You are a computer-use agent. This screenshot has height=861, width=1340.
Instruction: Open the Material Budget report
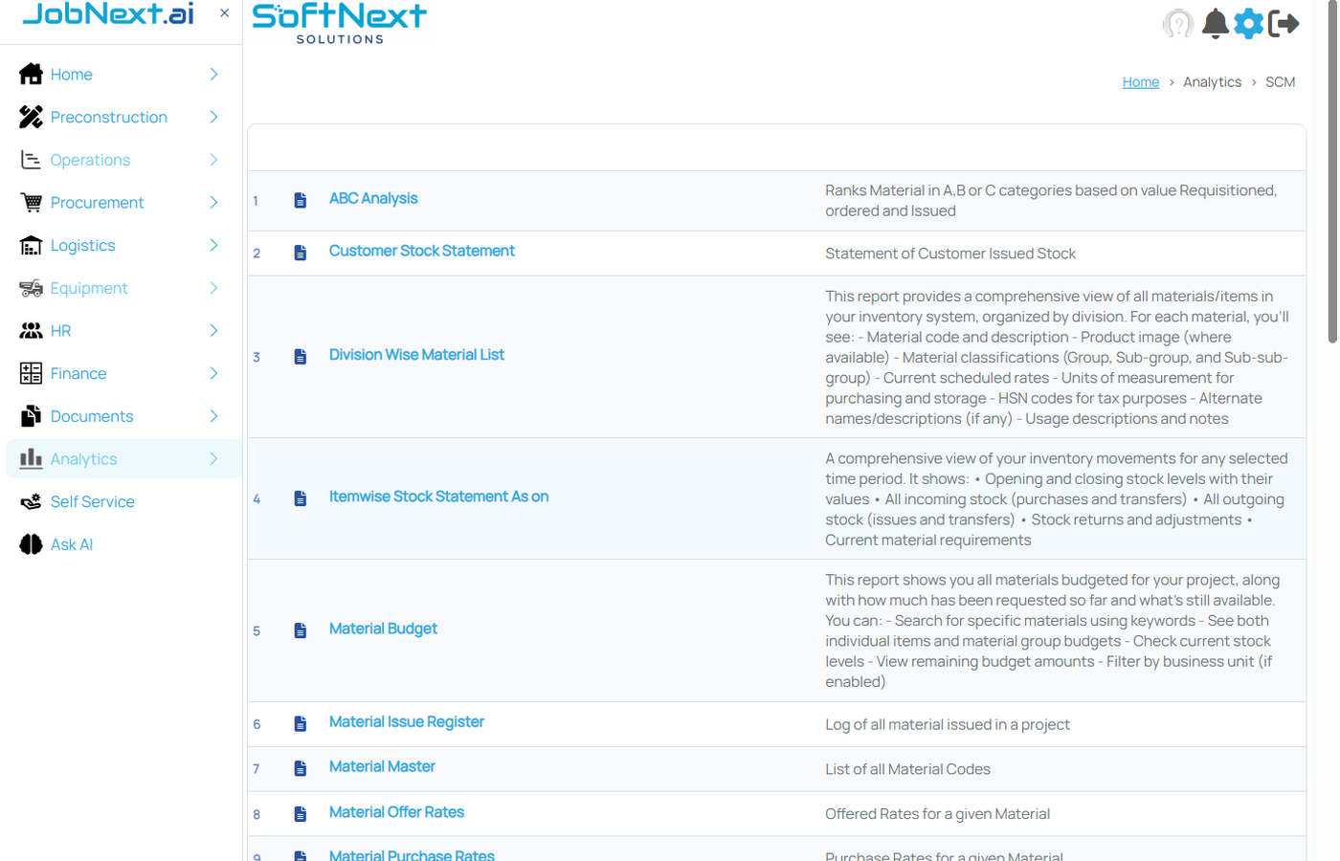point(382,630)
